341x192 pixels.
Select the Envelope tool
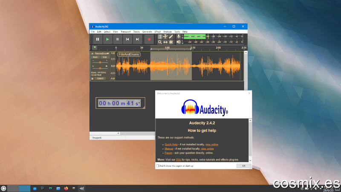tap(165, 37)
